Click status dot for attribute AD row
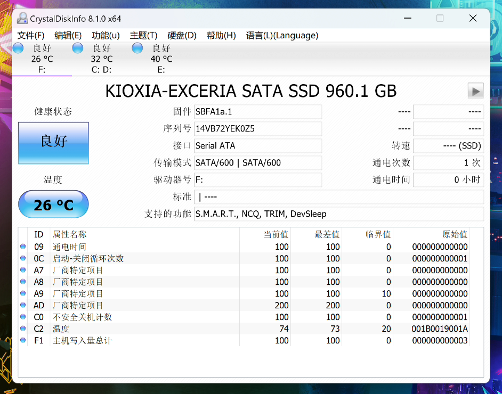Viewport: 502px width, 394px height. (23, 305)
